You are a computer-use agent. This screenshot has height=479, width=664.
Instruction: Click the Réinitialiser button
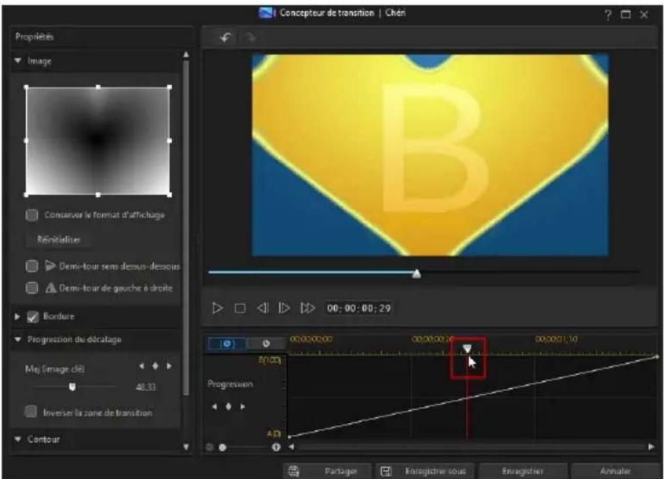[x=59, y=239]
